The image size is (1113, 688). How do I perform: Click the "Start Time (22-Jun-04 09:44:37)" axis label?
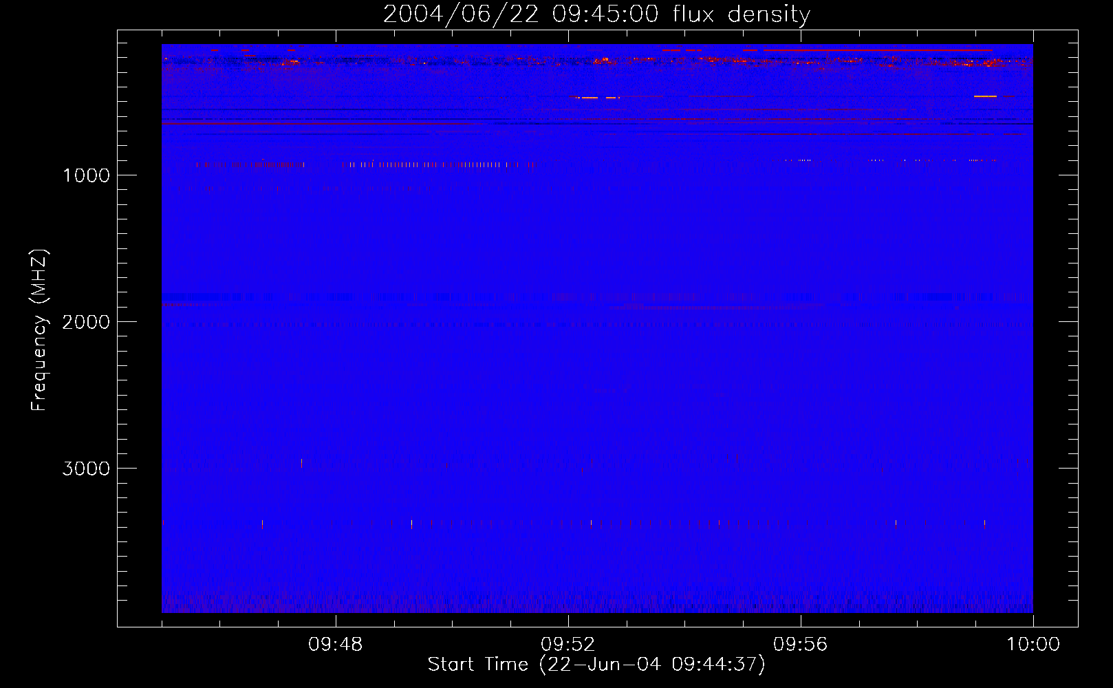(596, 665)
